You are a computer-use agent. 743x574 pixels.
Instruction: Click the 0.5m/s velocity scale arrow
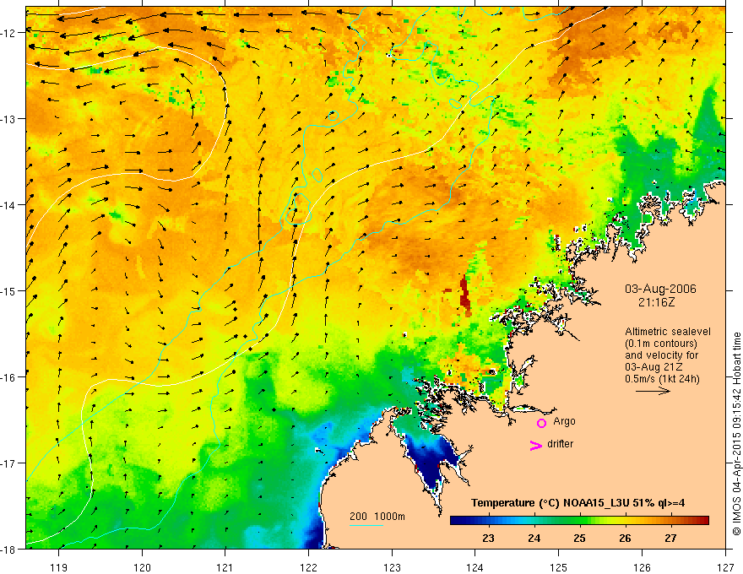coord(653,391)
